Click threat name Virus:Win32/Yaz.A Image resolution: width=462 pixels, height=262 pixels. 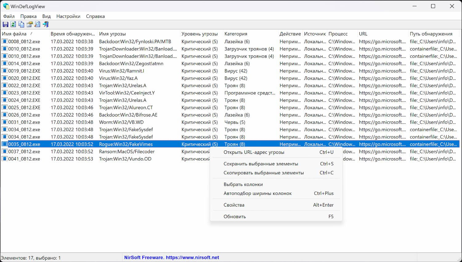(118, 78)
